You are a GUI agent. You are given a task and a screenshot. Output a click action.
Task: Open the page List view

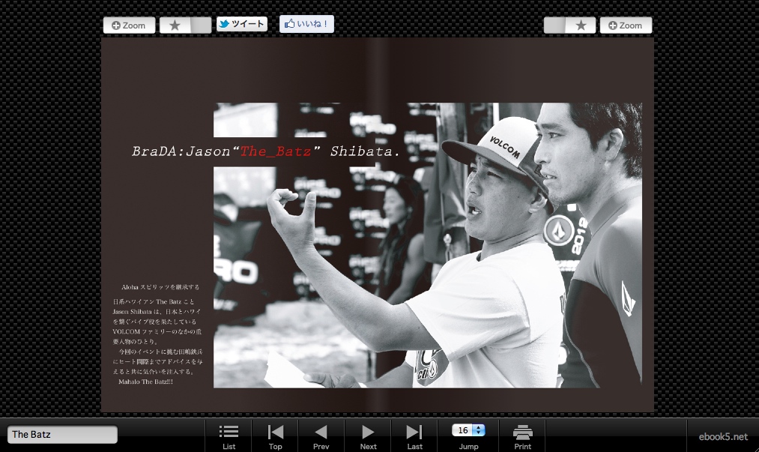click(x=229, y=436)
